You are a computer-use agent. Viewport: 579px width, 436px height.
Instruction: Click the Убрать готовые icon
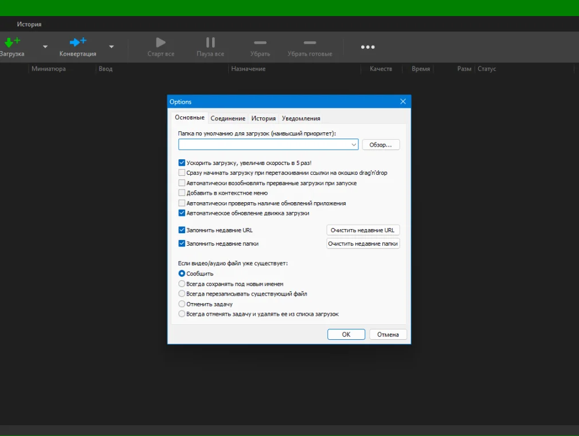(x=310, y=42)
